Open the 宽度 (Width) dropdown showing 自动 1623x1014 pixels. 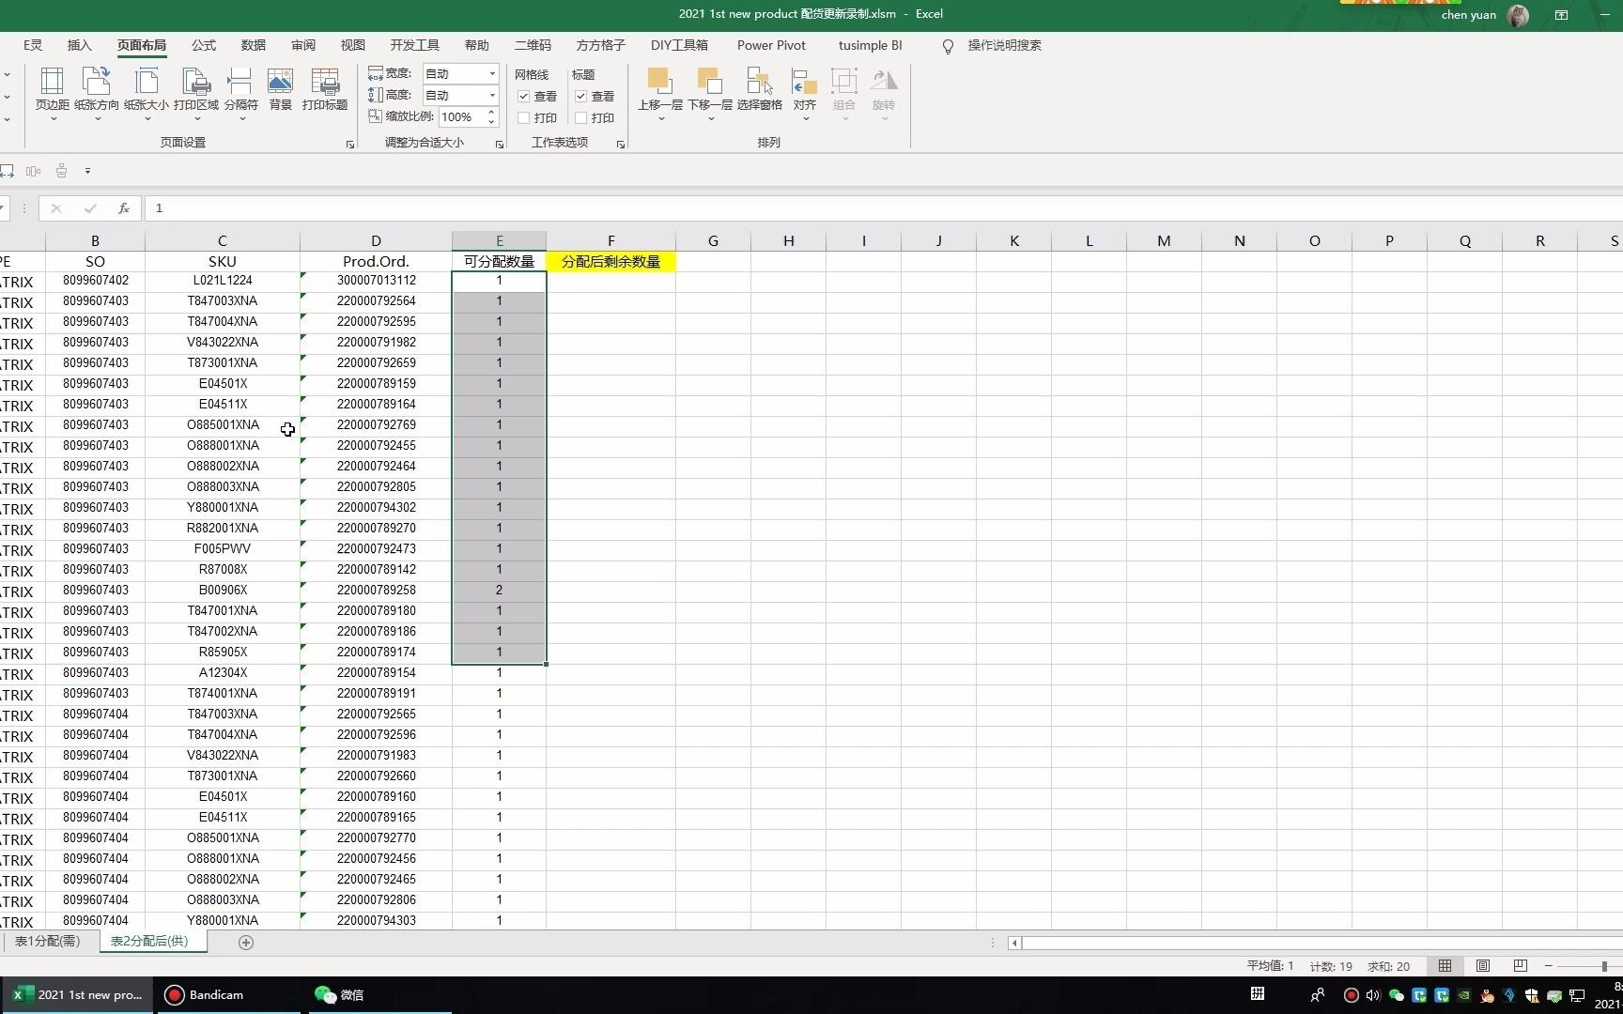(x=491, y=73)
